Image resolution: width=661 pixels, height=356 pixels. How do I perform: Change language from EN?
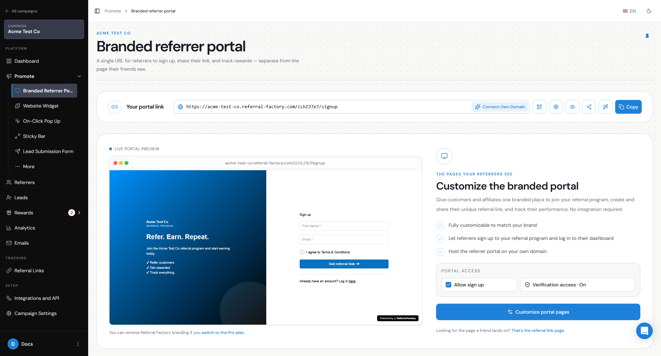[x=629, y=11]
